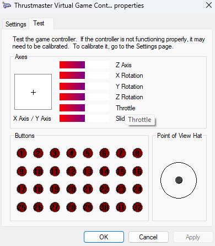The height and width of the screenshot is (246, 215).
Task: Click the X Rotation axis bar
Action: click(84, 76)
